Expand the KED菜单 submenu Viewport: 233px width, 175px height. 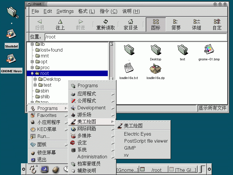tap(48, 129)
